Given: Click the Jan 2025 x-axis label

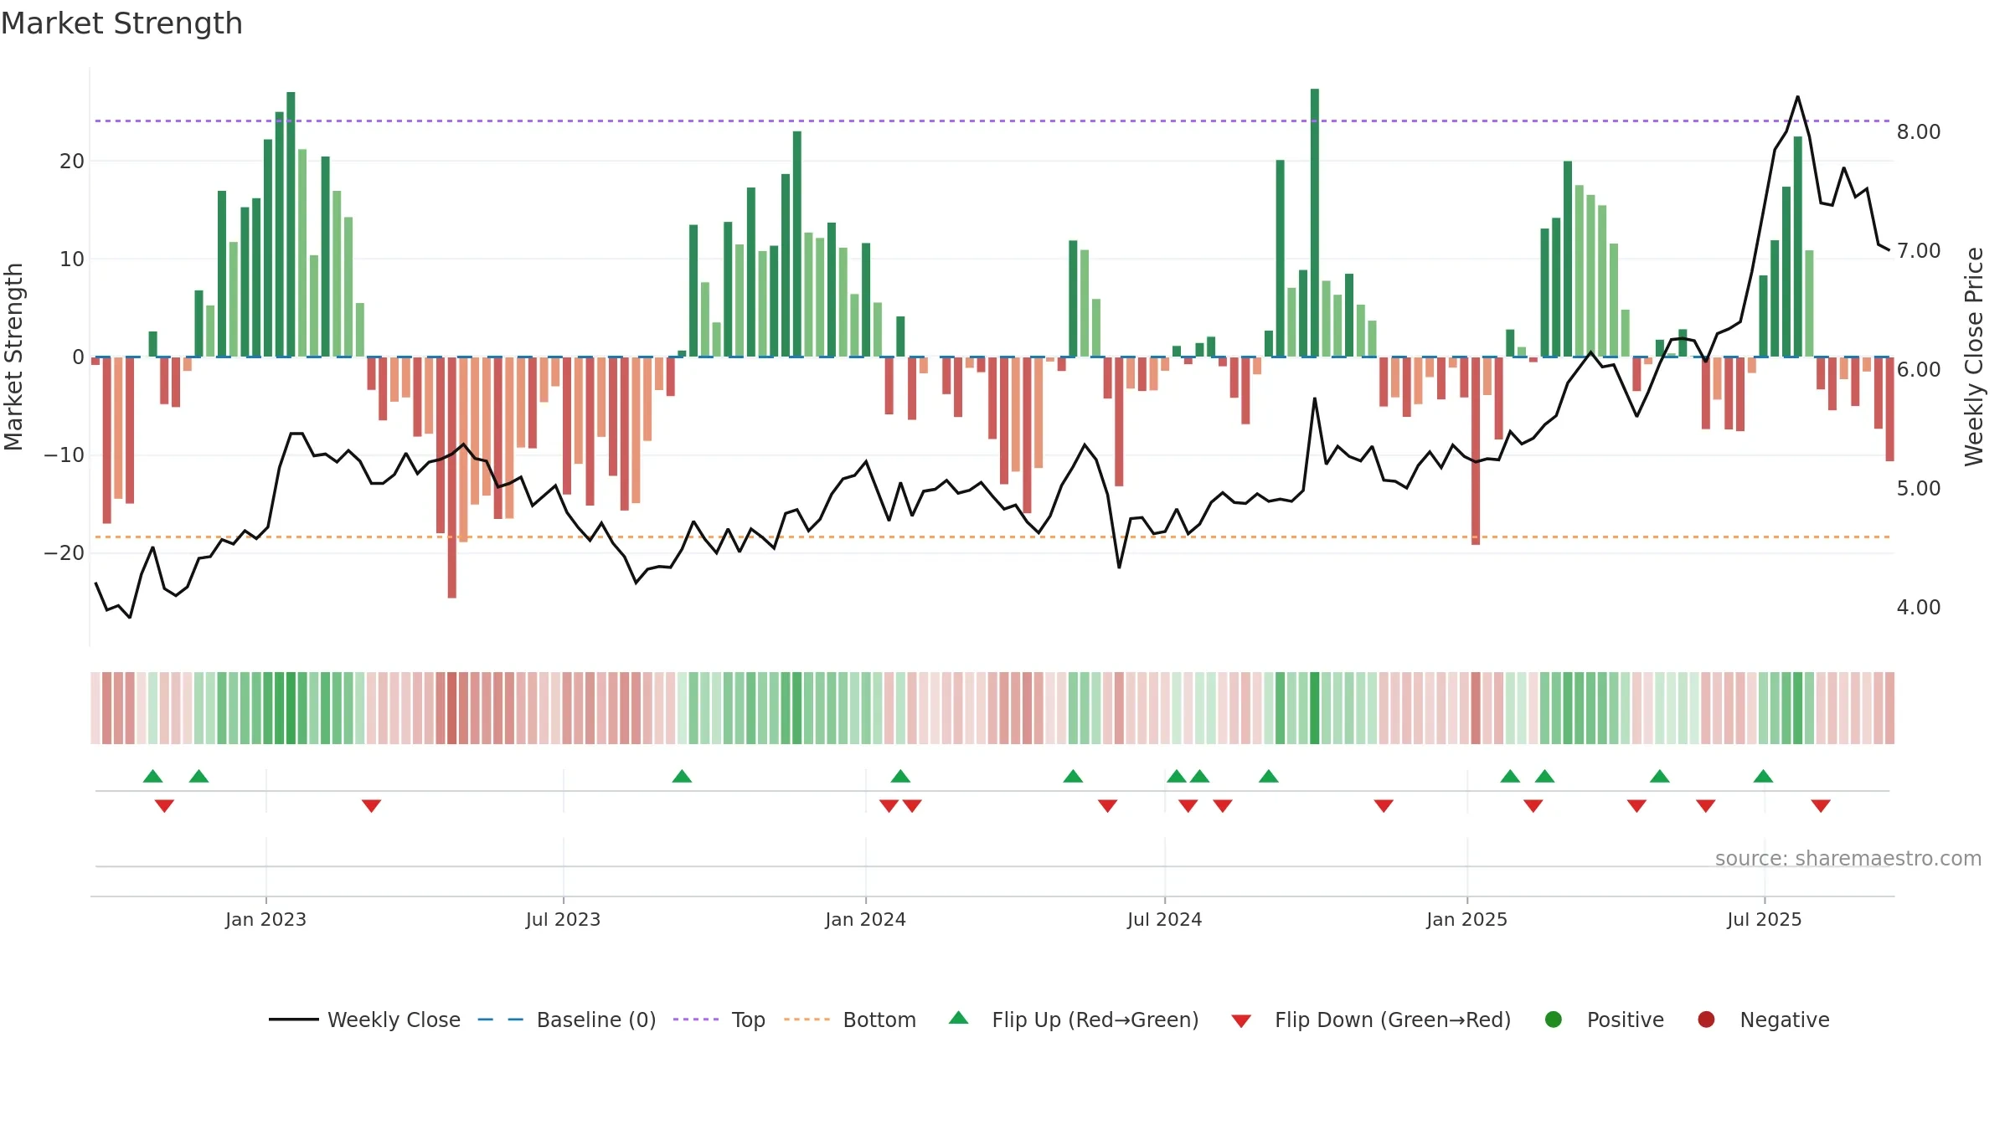Looking at the screenshot, I should pos(1466,919).
